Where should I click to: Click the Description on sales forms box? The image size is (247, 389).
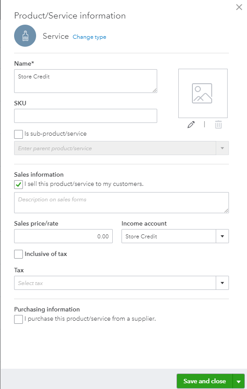(122, 203)
